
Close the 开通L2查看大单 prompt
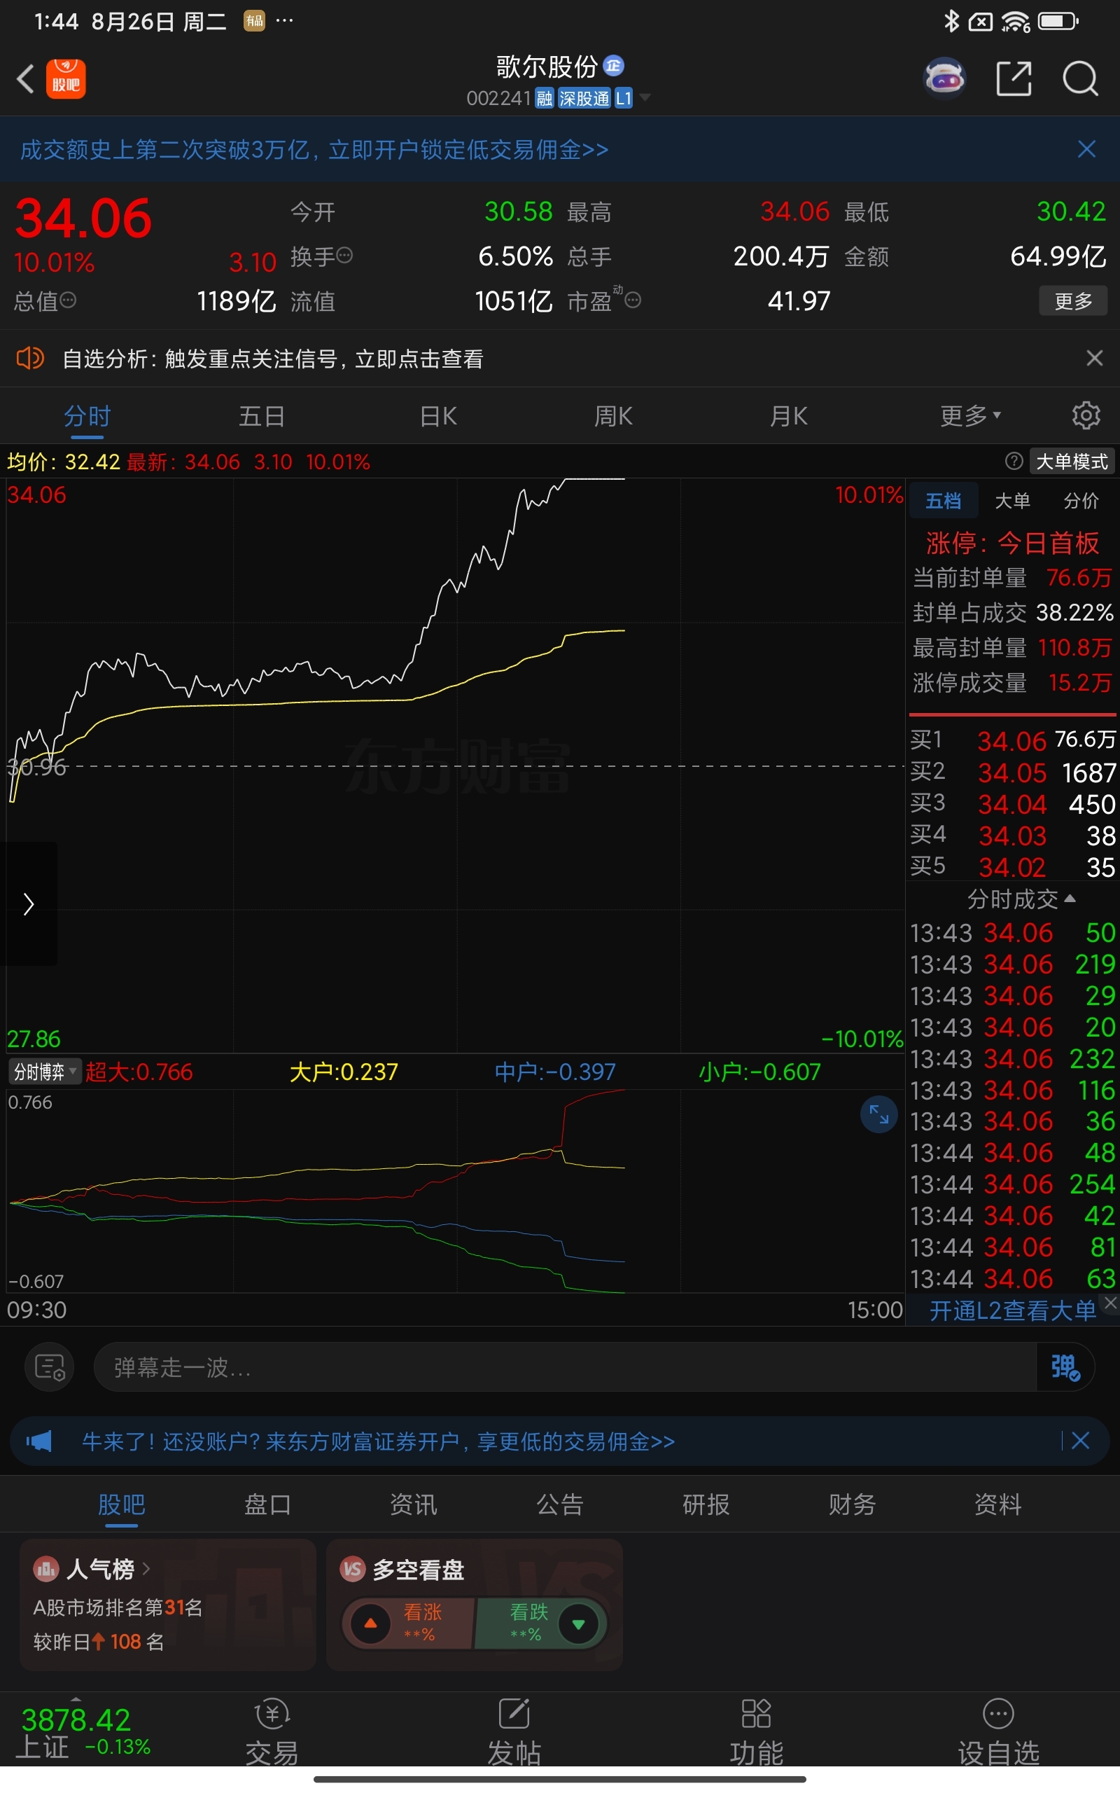tap(1110, 1303)
